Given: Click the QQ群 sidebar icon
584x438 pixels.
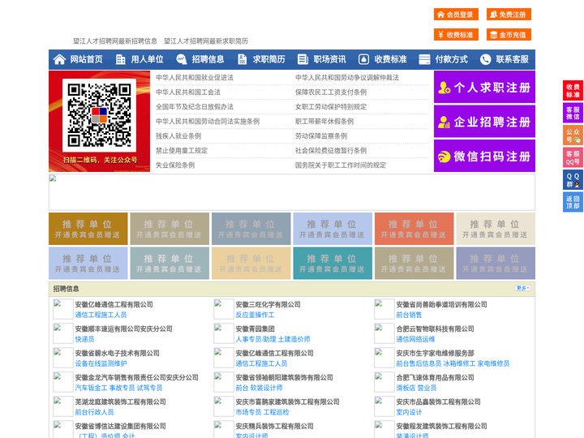Looking at the screenshot, I should point(573,180).
